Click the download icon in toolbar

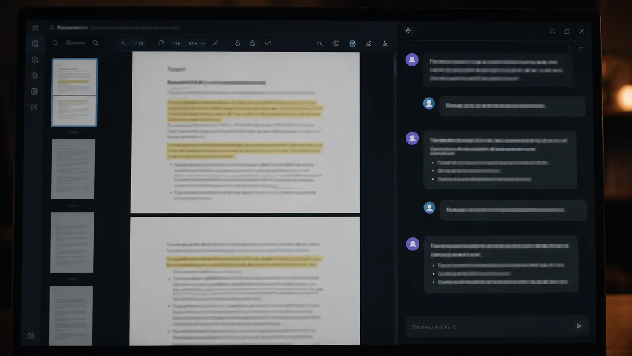pos(385,44)
